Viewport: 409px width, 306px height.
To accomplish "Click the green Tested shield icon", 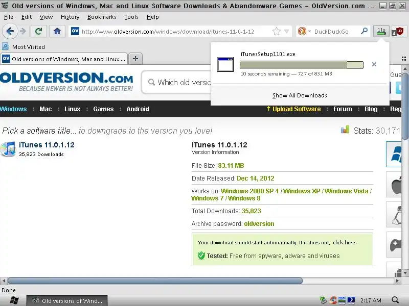I will click(201, 256).
